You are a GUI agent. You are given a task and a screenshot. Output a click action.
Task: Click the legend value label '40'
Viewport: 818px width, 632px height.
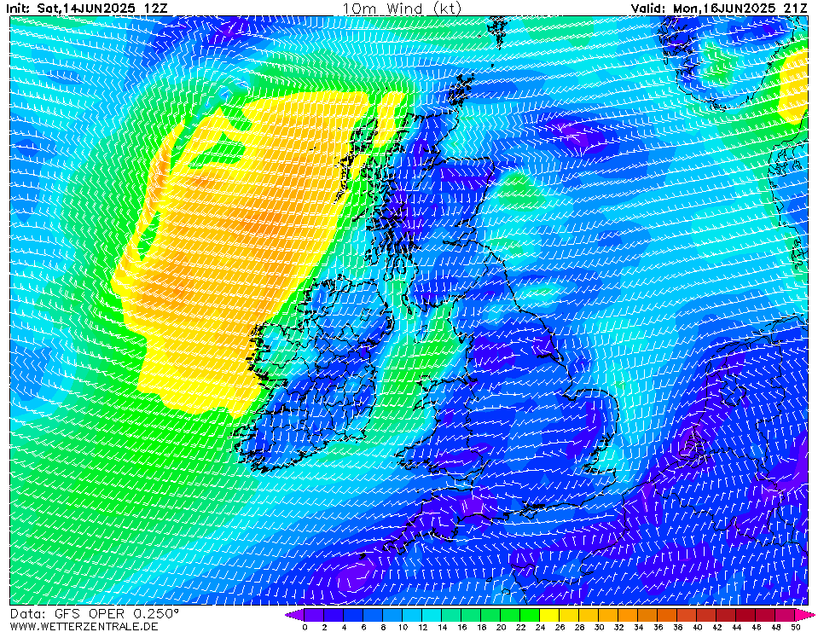[x=697, y=627]
